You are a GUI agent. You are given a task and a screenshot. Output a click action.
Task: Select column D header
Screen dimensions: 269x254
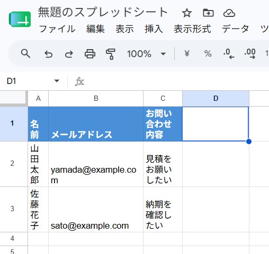point(216,98)
